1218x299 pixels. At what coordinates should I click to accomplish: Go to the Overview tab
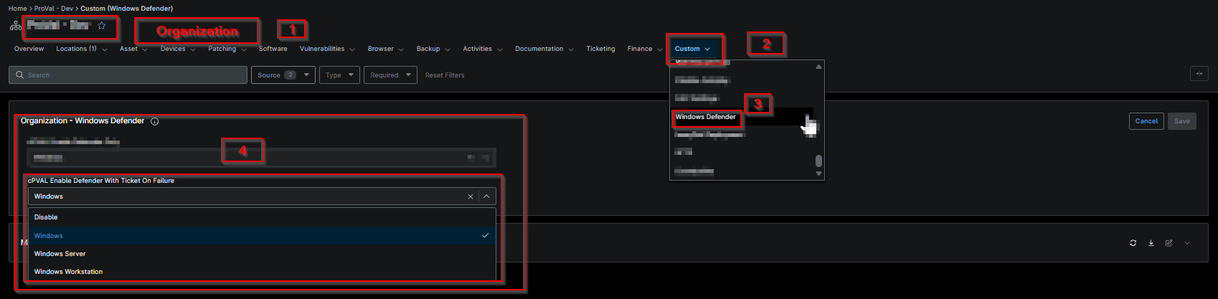pos(29,49)
